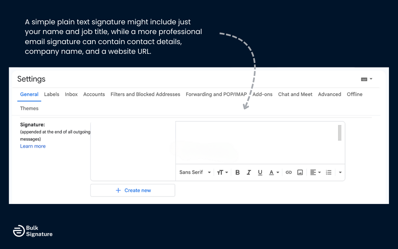Screen dimensions: 398x249
Task: Click inside the empty signature text field
Action: click(256, 143)
